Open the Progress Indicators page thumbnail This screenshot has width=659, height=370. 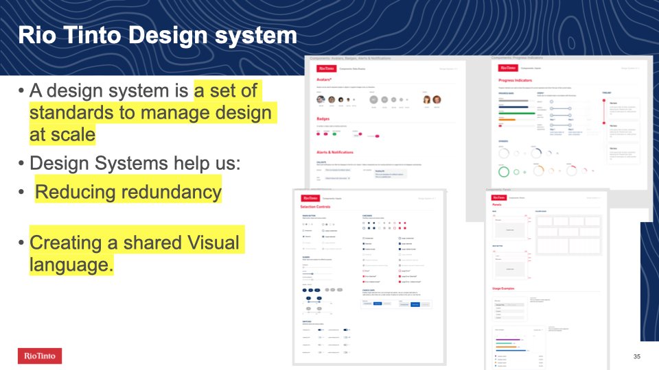569,126
